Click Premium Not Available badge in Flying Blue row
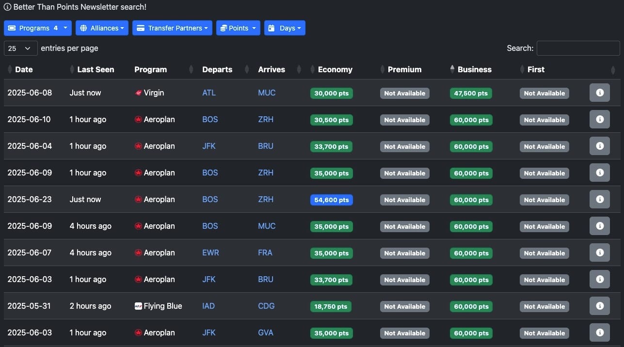The width and height of the screenshot is (624, 347). (405, 306)
